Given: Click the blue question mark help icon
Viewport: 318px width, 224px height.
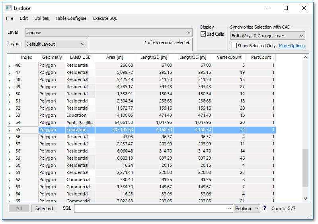Looking at the screenshot, I should [x=264, y=208].
